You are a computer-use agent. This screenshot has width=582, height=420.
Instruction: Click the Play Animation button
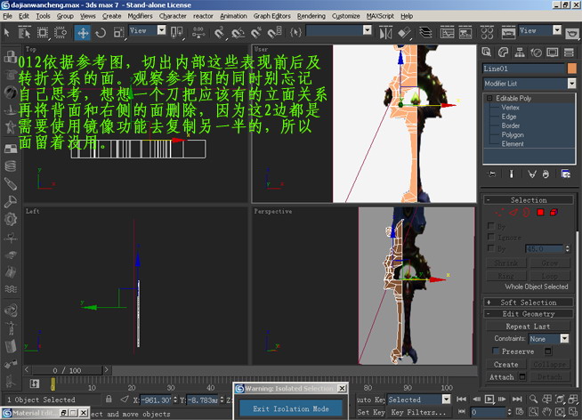(x=489, y=400)
